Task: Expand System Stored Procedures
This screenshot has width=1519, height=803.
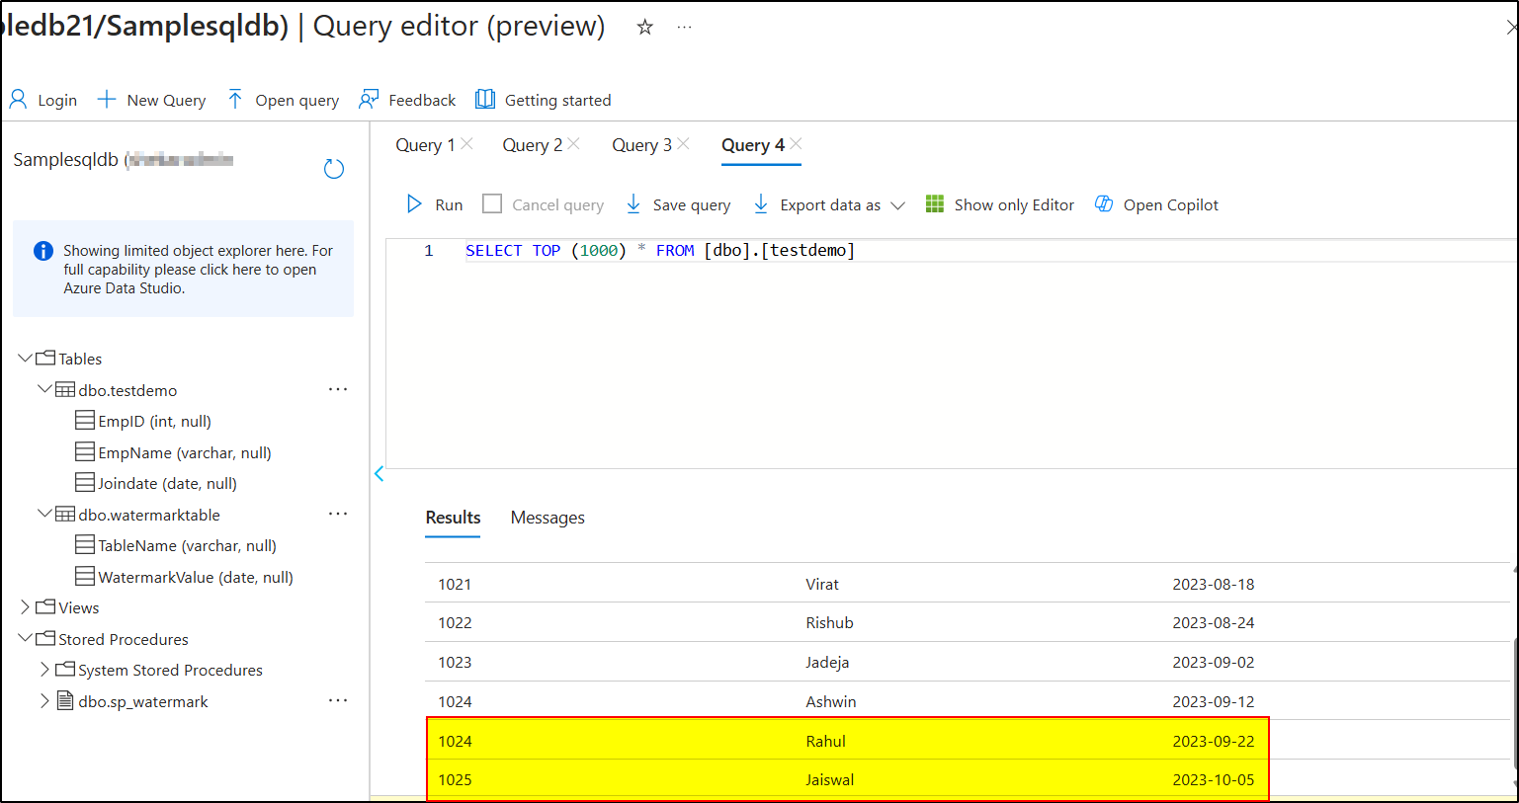Action: tap(44, 669)
